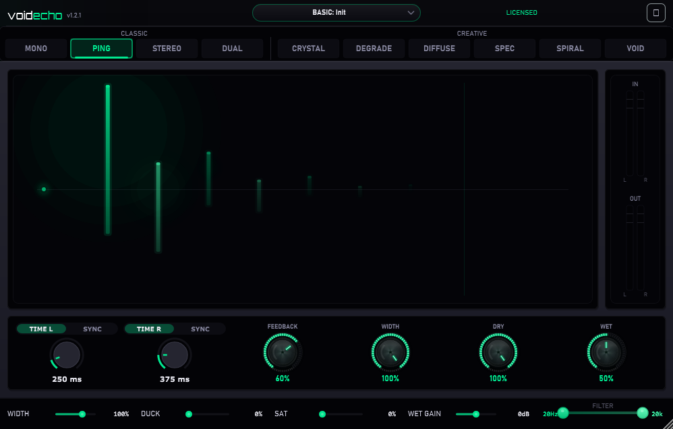
Task: Toggle TIME L free mode
Action: tap(41, 329)
